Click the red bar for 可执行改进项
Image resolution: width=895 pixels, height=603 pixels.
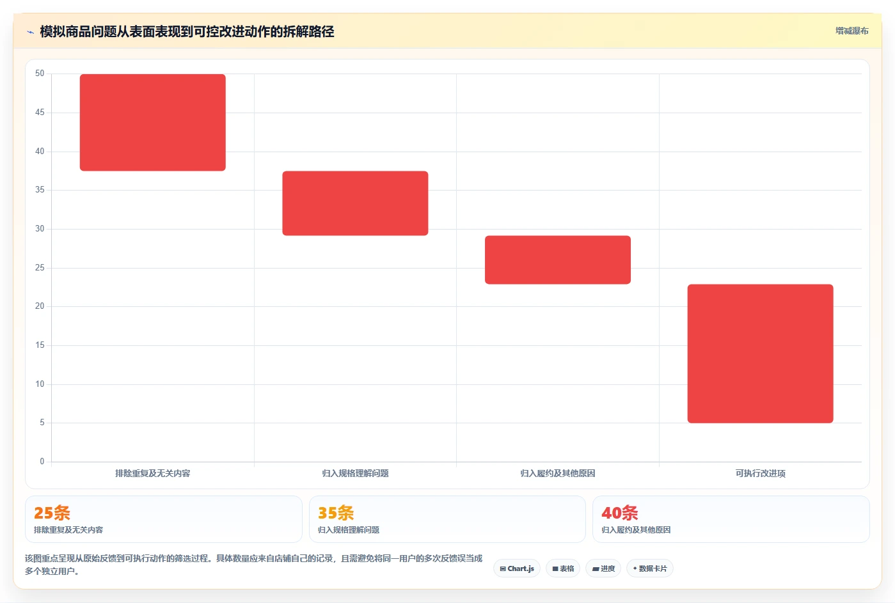coord(760,353)
